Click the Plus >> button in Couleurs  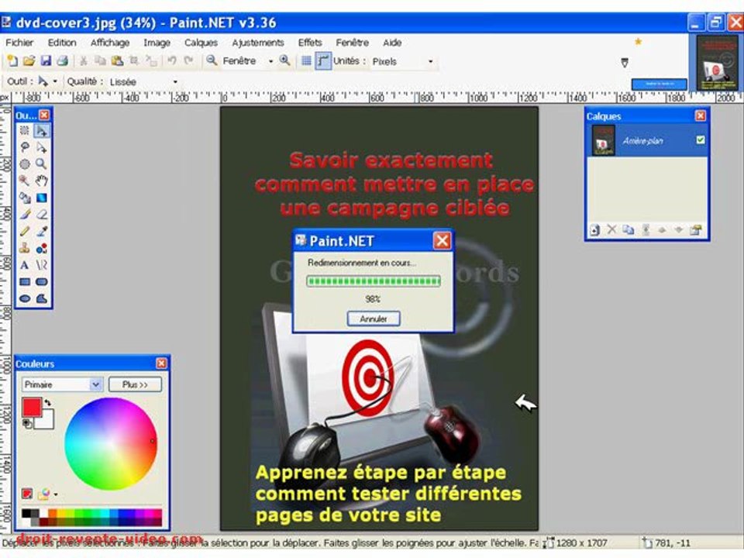135,384
